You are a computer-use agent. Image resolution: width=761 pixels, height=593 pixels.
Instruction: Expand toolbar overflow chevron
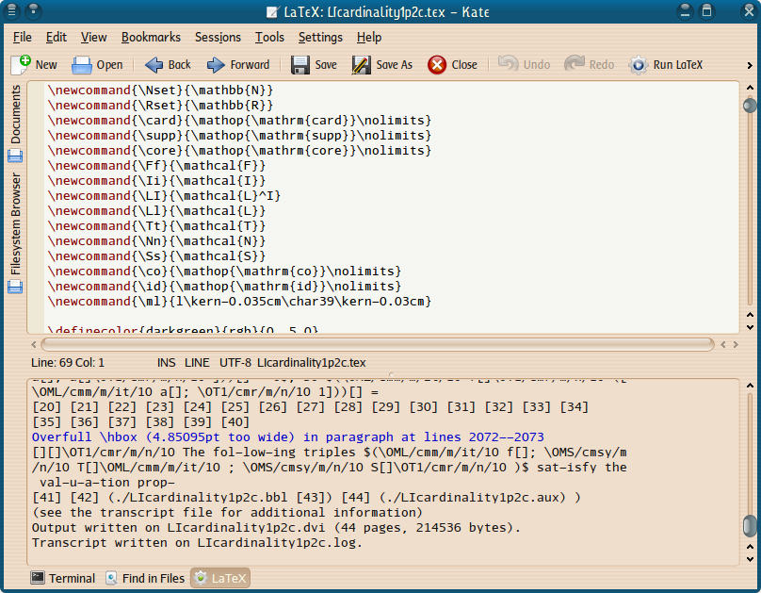point(750,65)
